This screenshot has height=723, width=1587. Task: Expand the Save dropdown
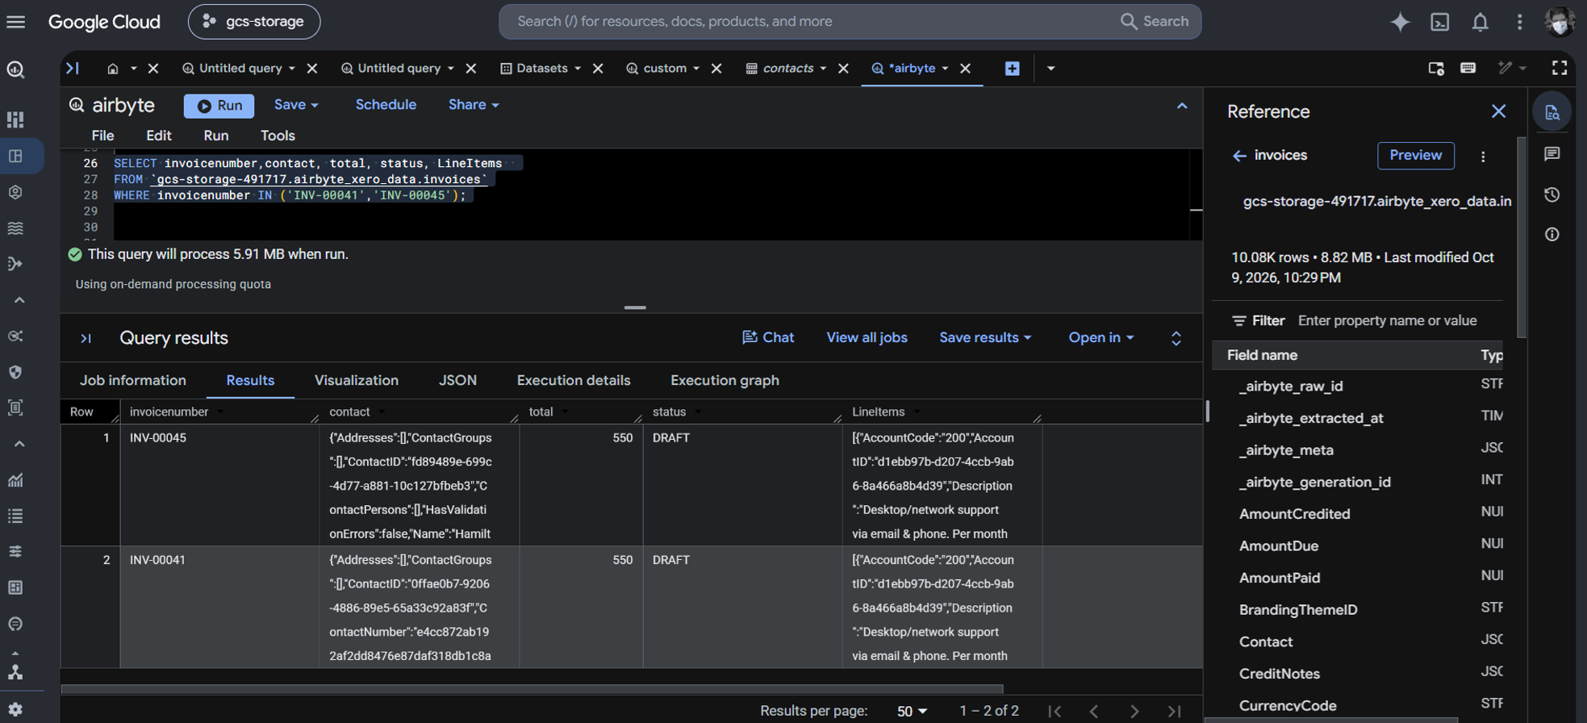point(296,105)
